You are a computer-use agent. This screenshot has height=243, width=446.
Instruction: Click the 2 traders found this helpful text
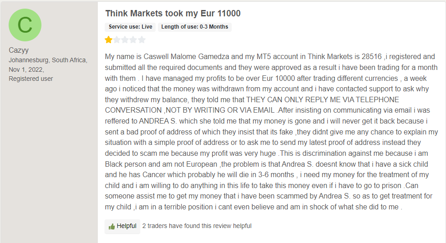(197, 226)
